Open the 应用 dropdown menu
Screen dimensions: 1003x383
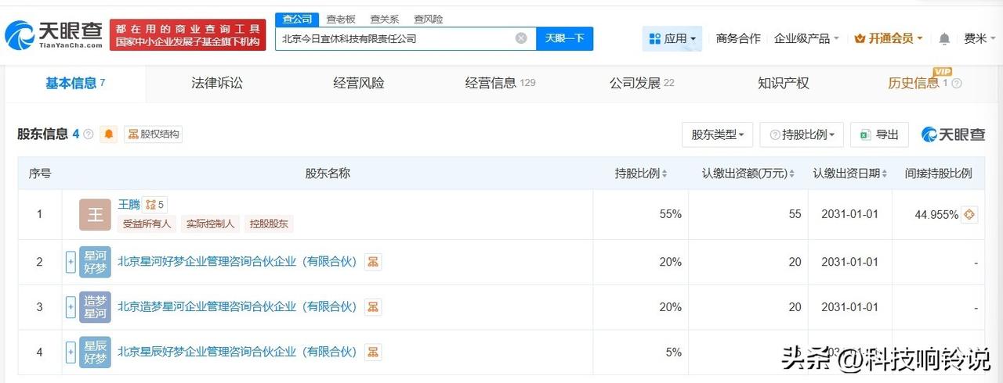click(x=672, y=38)
